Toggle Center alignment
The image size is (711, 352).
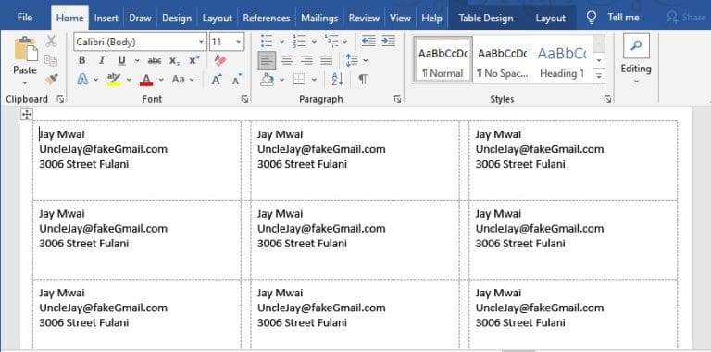(x=287, y=60)
